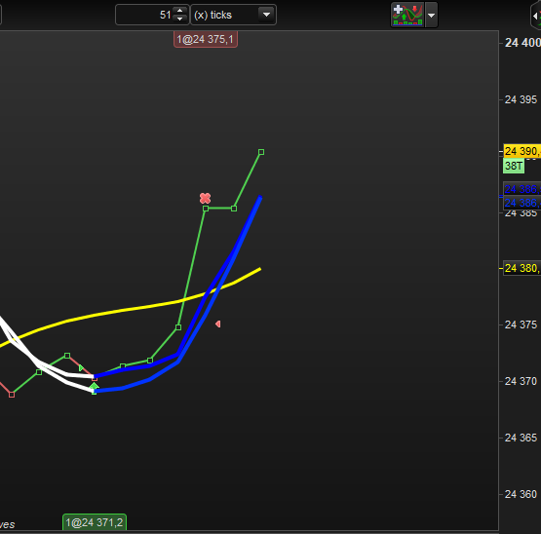Select the buy order label 1@24 371,2
The width and height of the screenshot is (541, 534).
pyautogui.click(x=95, y=522)
